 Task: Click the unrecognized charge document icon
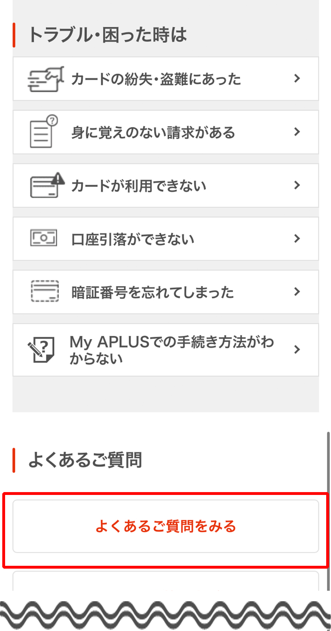click(x=44, y=132)
